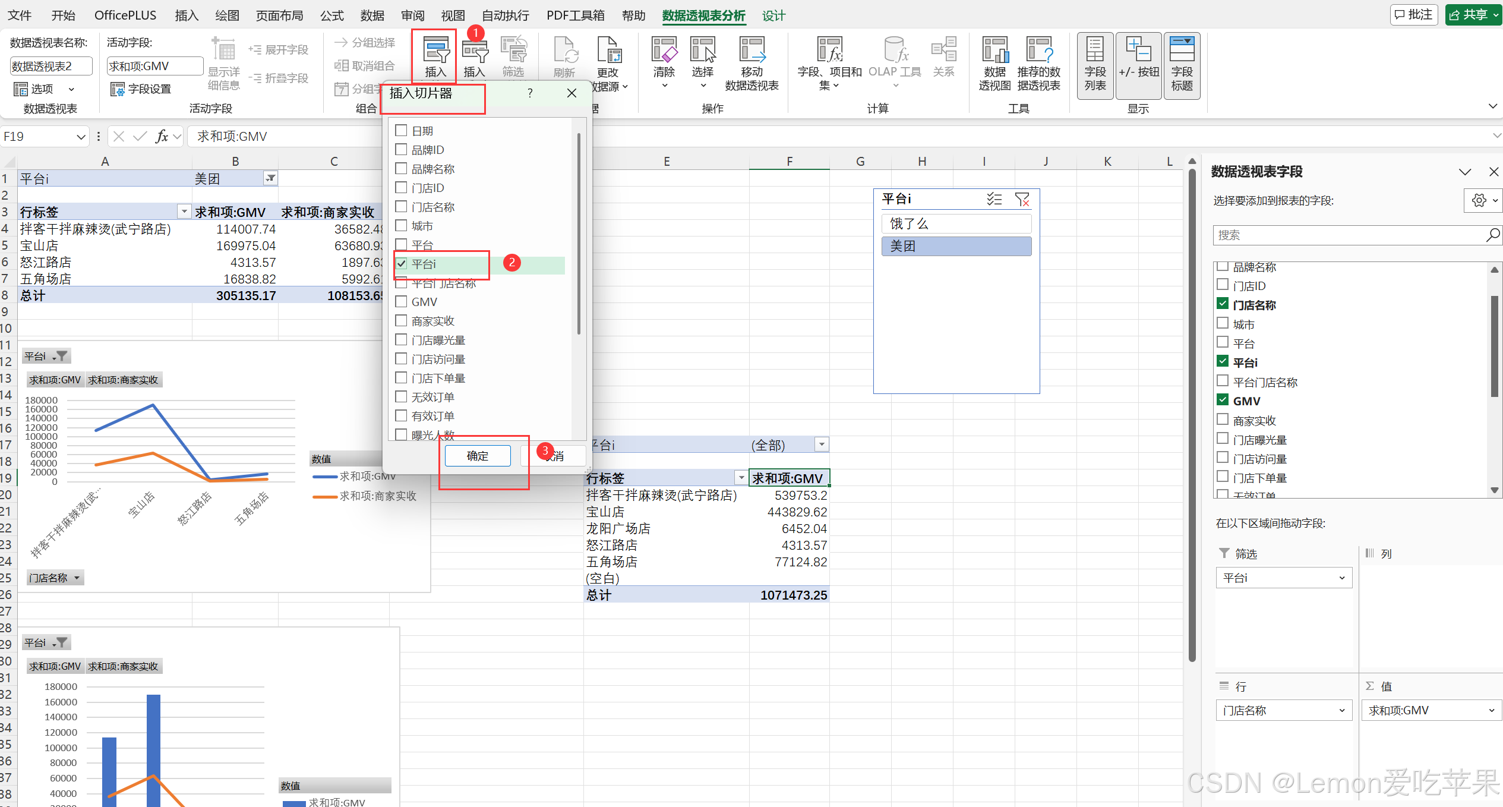Open the Name Box dropdown beside F19
The width and height of the screenshot is (1503, 807).
tap(81, 137)
